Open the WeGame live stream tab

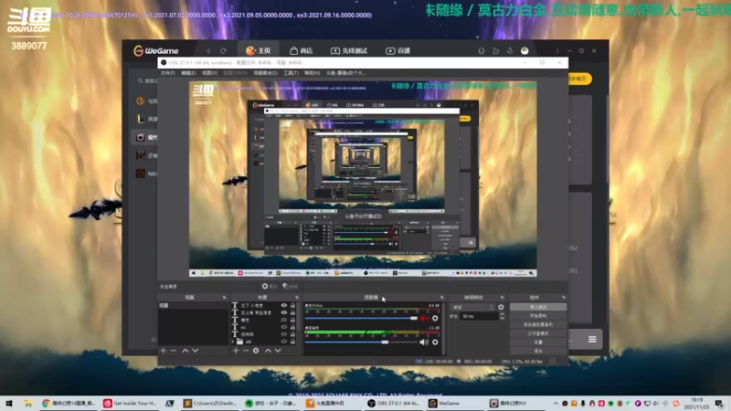click(398, 50)
